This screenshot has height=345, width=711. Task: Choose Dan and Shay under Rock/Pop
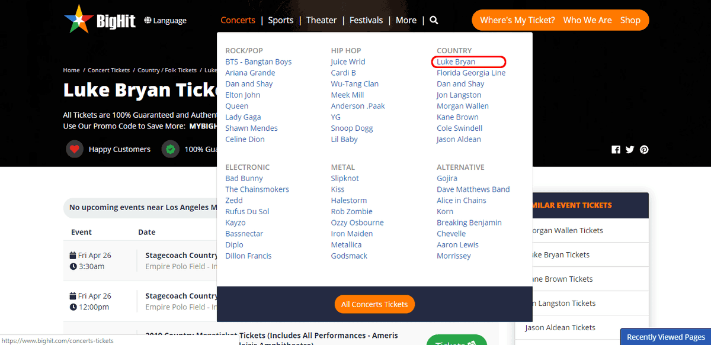click(249, 84)
